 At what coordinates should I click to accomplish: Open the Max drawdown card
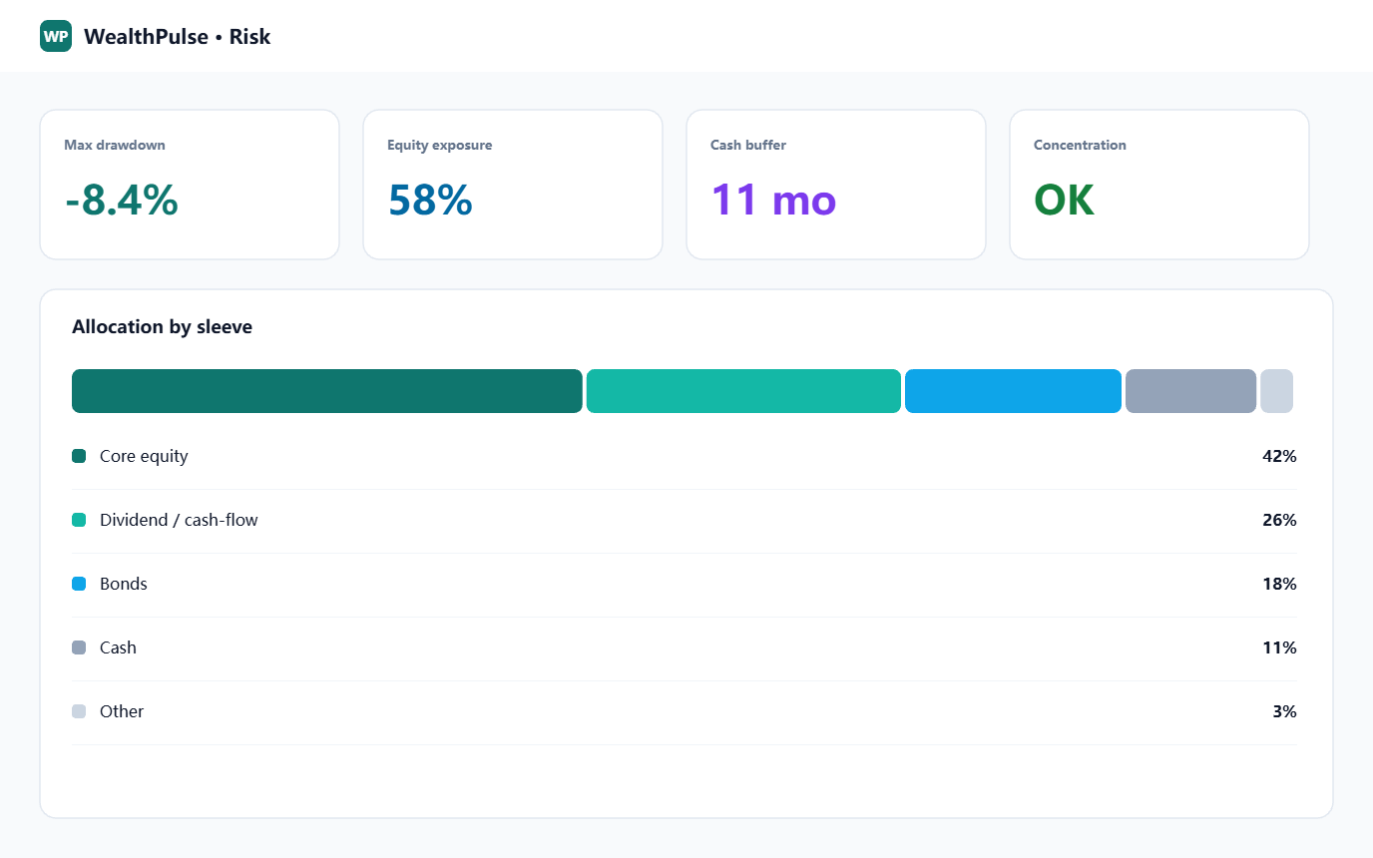click(x=190, y=185)
